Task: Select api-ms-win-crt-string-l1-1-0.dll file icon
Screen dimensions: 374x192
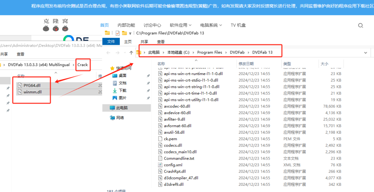Action: coord(160,87)
